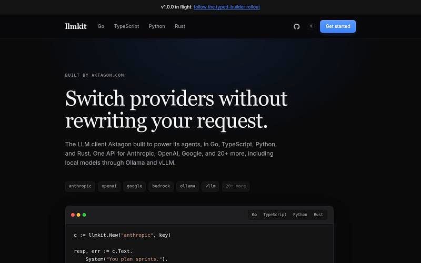This screenshot has height=263, width=421.
Task: Click the google provider chip
Action: pos(135,186)
